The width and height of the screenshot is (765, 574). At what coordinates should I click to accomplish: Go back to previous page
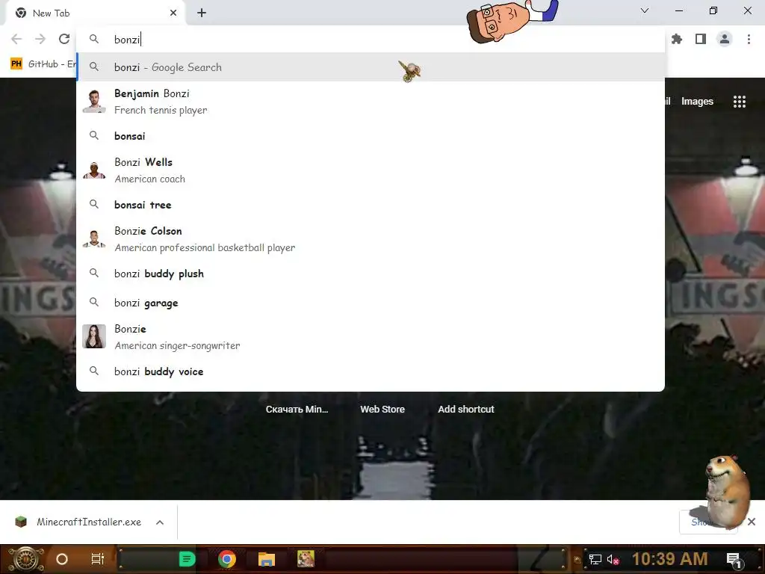pos(16,39)
